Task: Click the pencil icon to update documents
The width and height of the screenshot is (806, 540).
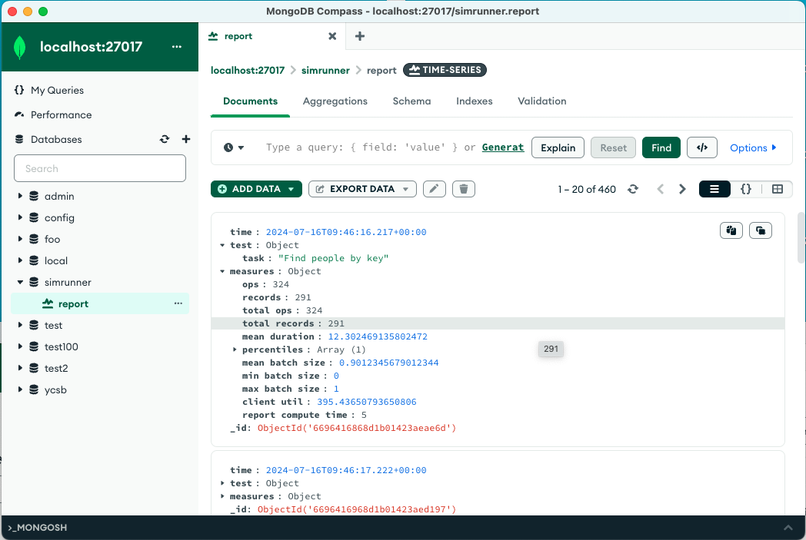Action: pos(435,189)
